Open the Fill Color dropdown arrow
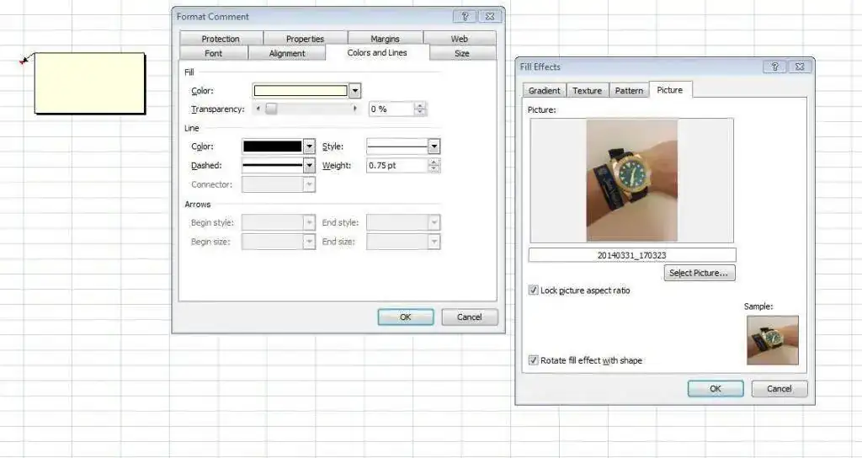Viewport: 862px width, 458px height. click(355, 91)
